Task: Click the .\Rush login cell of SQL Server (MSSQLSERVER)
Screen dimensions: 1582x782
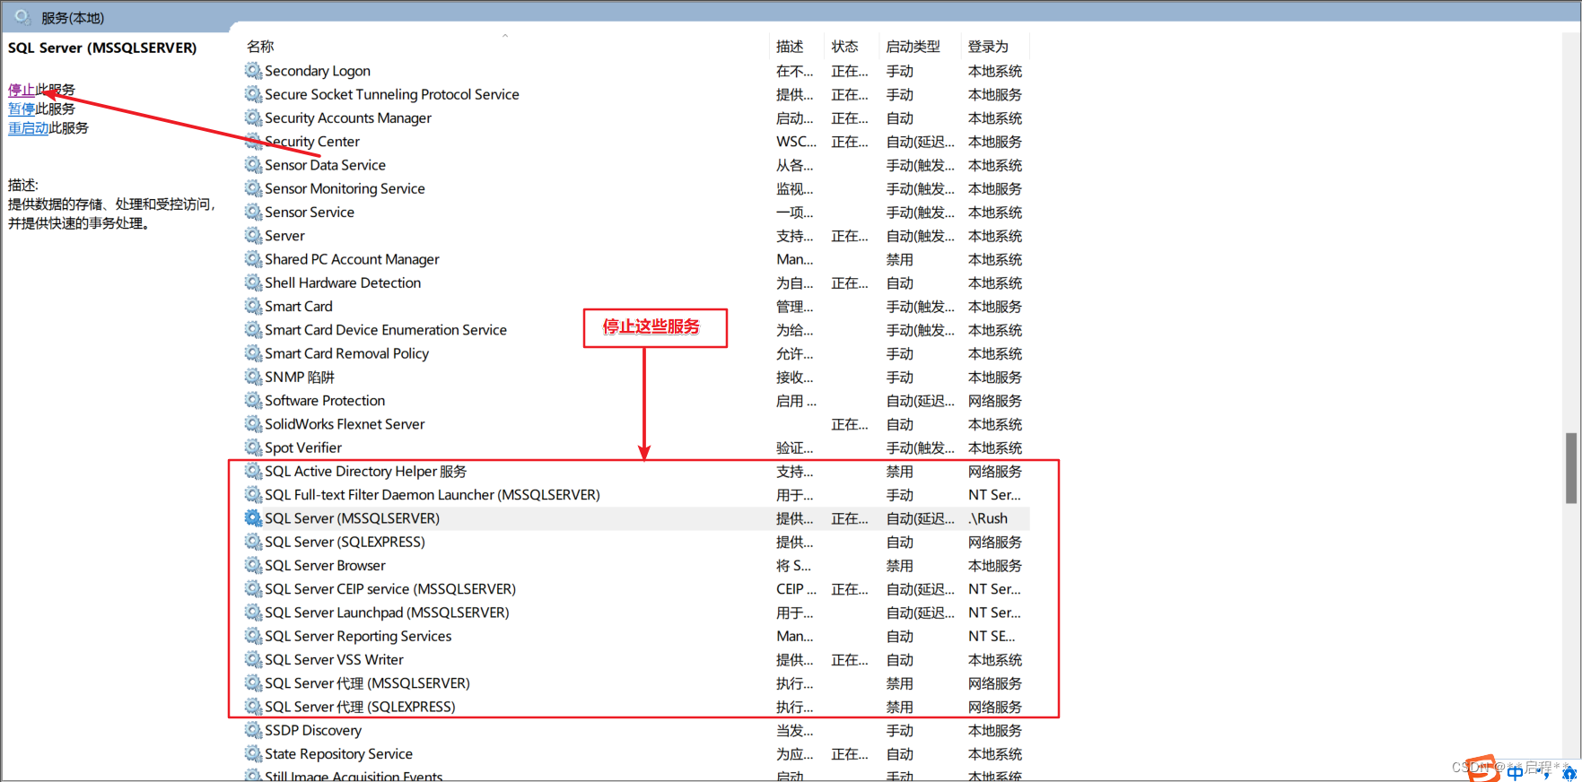Action: (x=988, y=517)
